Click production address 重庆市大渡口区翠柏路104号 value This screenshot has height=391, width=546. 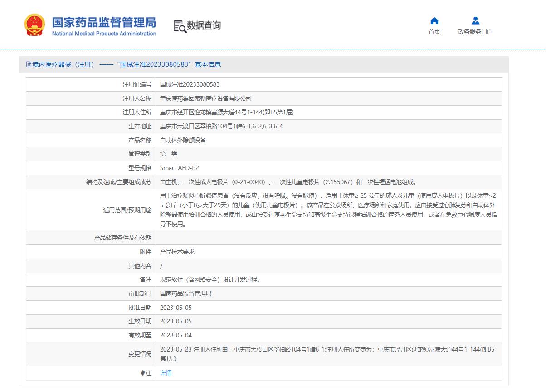221,126
